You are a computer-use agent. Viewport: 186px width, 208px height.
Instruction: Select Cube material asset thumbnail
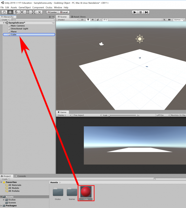tap(86, 192)
